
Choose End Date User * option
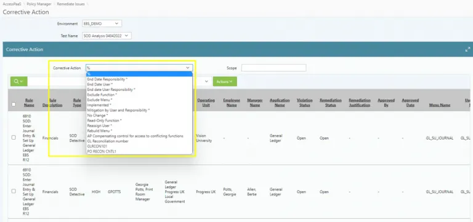coord(139,84)
